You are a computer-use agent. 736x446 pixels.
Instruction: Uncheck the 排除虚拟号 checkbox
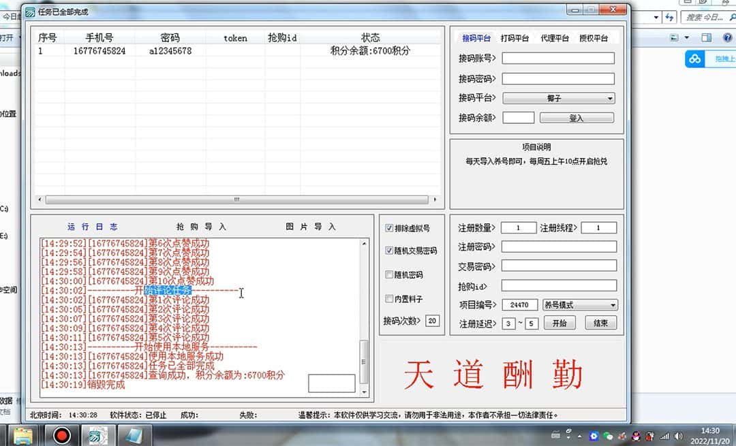coord(389,228)
